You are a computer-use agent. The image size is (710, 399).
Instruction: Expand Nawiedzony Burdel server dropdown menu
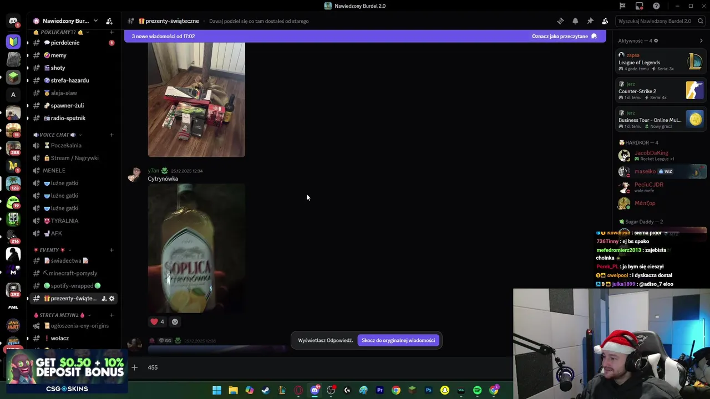point(95,21)
